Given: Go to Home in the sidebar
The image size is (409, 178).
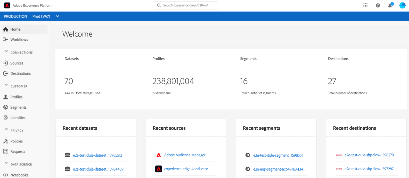Looking at the screenshot, I should (24, 29).
